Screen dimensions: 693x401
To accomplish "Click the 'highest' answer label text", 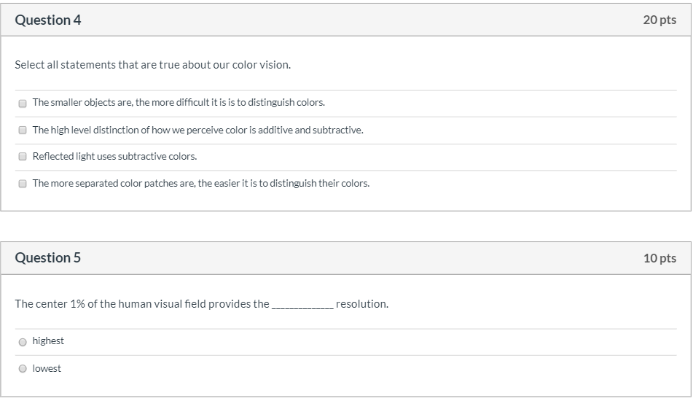I will [48, 341].
